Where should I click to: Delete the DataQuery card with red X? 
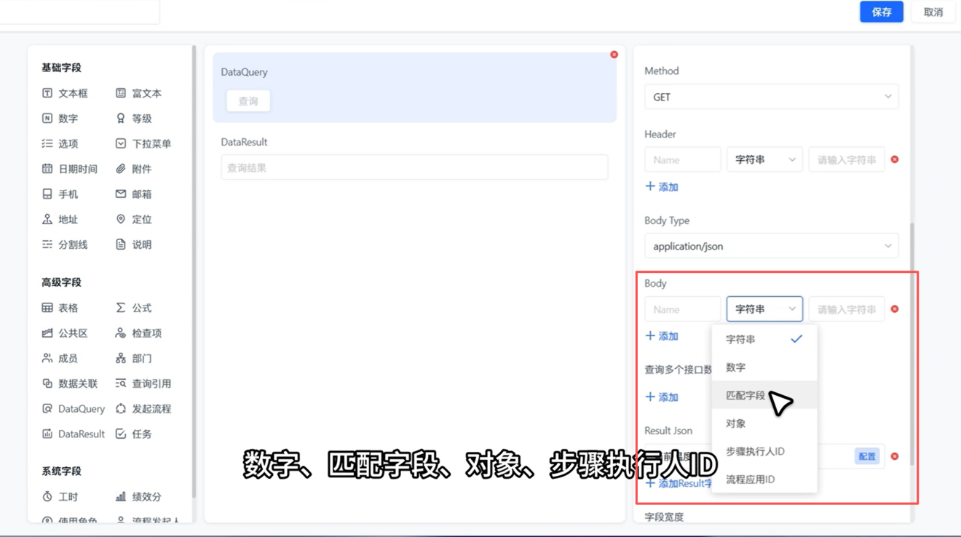tap(614, 55)
